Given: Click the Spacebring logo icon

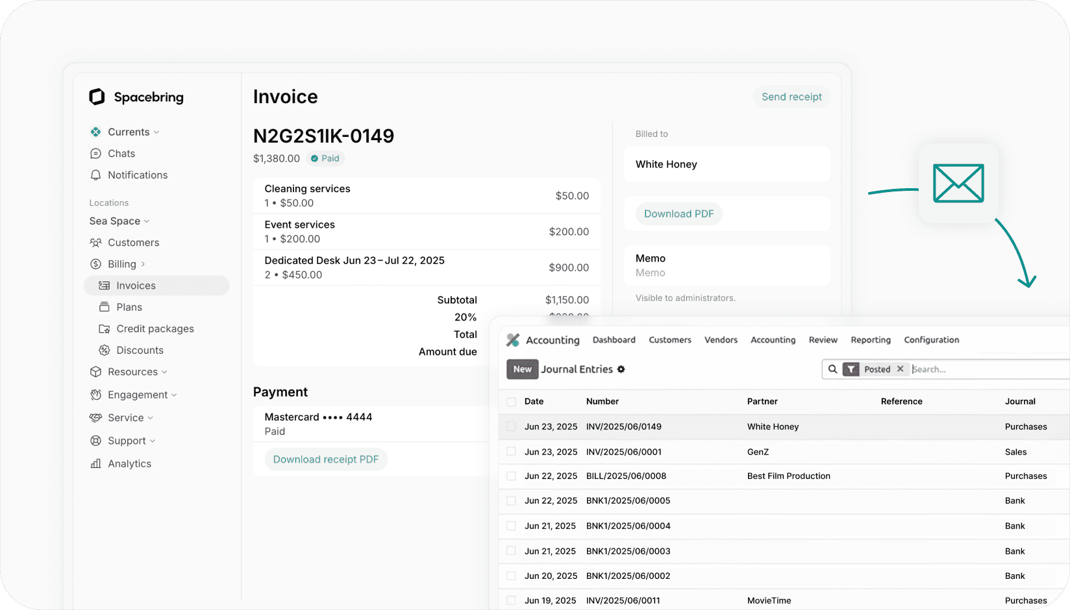Looking at the screenshot, I should pos(97,97).
